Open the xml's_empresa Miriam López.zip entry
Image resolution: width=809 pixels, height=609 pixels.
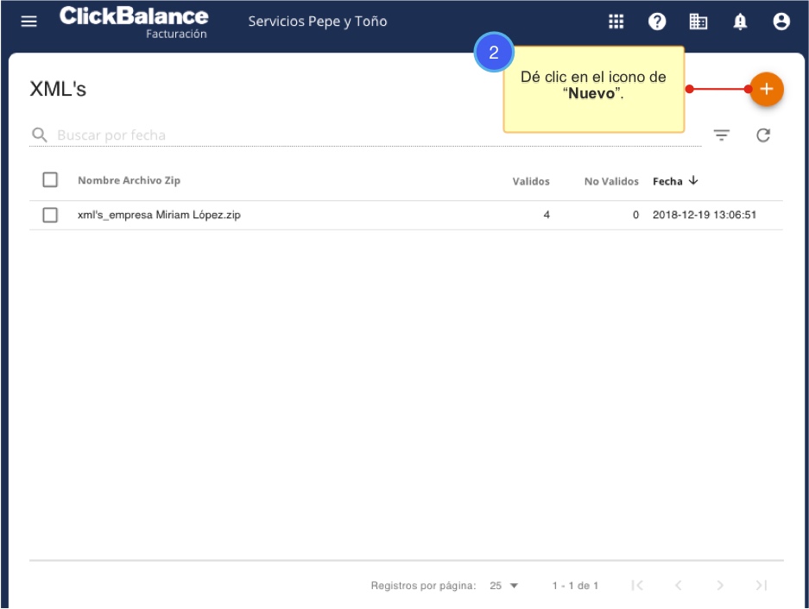pyautogui.click(x=159, y=215)
